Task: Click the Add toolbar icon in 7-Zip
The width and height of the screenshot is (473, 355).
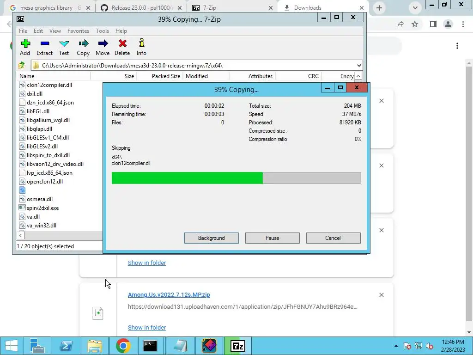Action: (25, 47)
